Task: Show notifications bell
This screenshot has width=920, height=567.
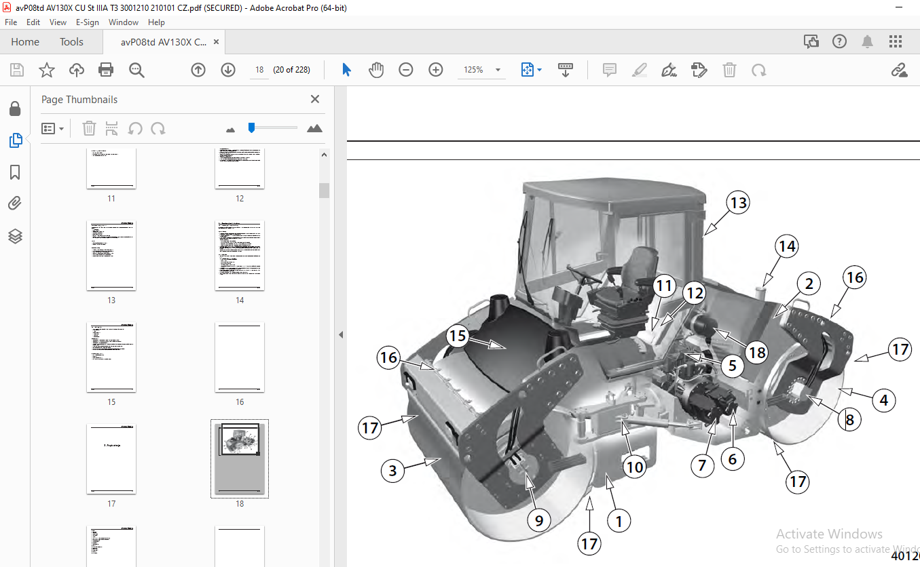Action: (x=867, y=42)
